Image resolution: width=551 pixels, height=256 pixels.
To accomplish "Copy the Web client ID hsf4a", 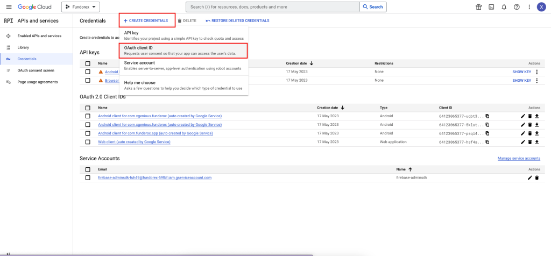I will click(488, 142).
